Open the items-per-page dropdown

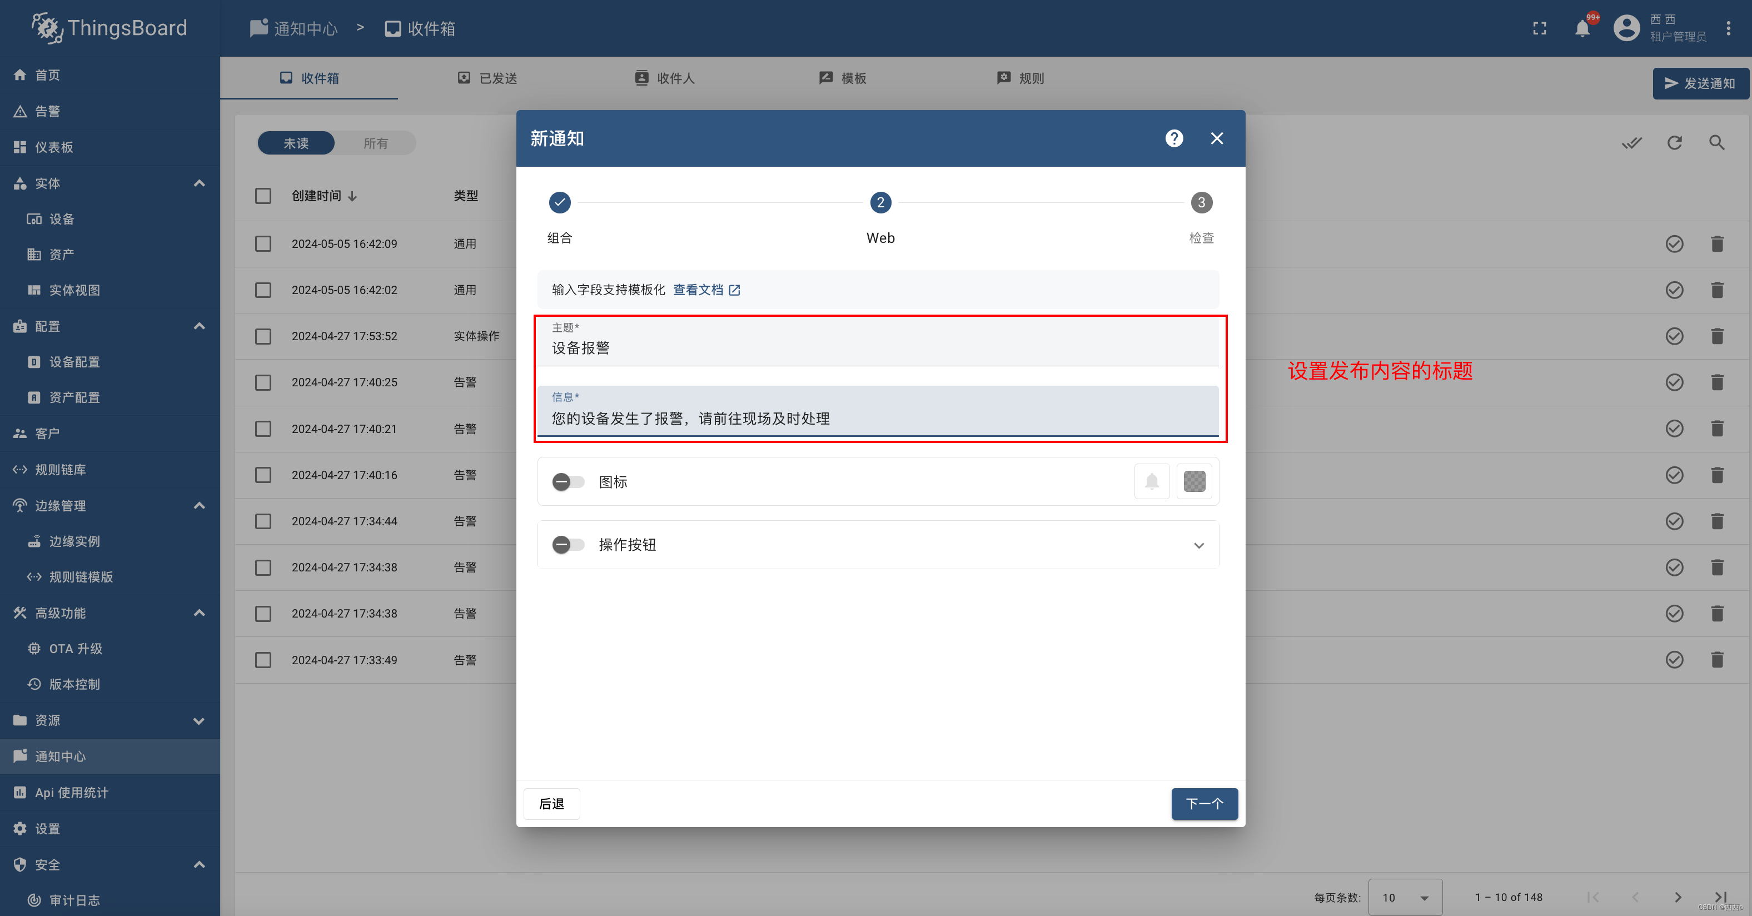coord(1405,898)
